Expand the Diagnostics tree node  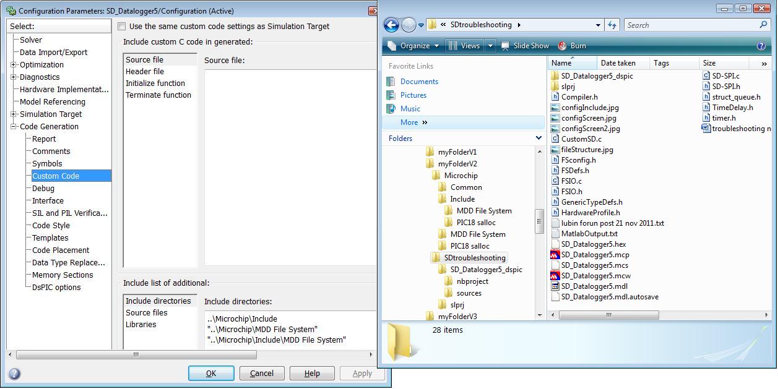pyautogui.click(x=14, y=77)
